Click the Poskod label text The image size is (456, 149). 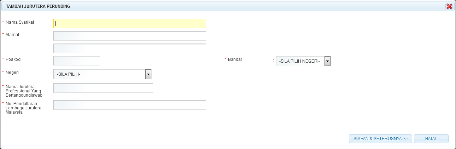[x=13, y=59]
